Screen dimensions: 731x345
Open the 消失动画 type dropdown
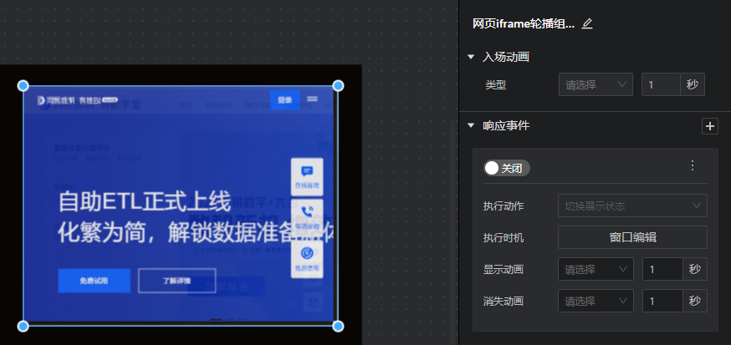(596, 301)
